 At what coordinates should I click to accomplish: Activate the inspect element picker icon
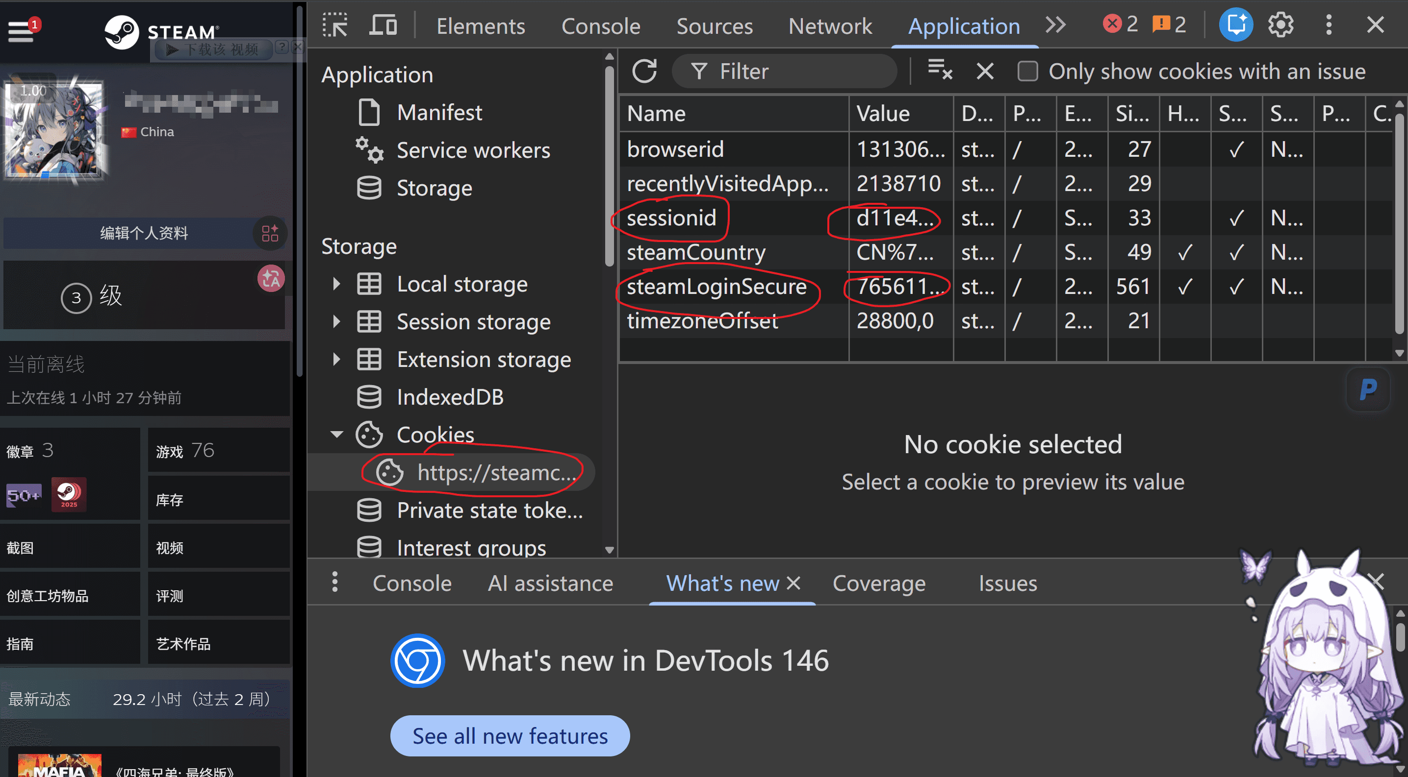click(335, 25)
